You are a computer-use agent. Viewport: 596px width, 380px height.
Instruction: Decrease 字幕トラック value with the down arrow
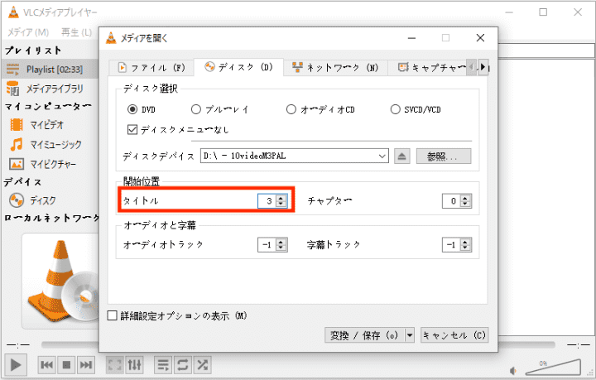pos(465,248)
